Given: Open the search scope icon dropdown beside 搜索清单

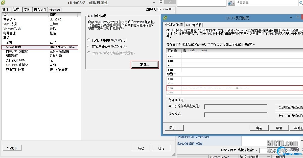Looking at the screenshot, I should pyautogui.click(x=231, y=3).
